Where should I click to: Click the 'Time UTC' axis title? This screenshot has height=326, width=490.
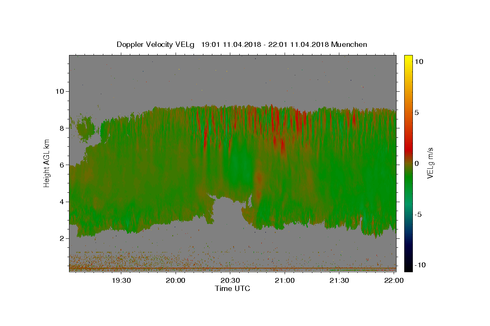pos(232,289)
